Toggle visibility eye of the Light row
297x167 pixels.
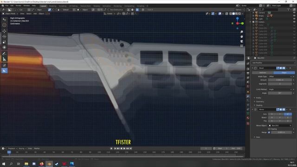tap(294, 19)
